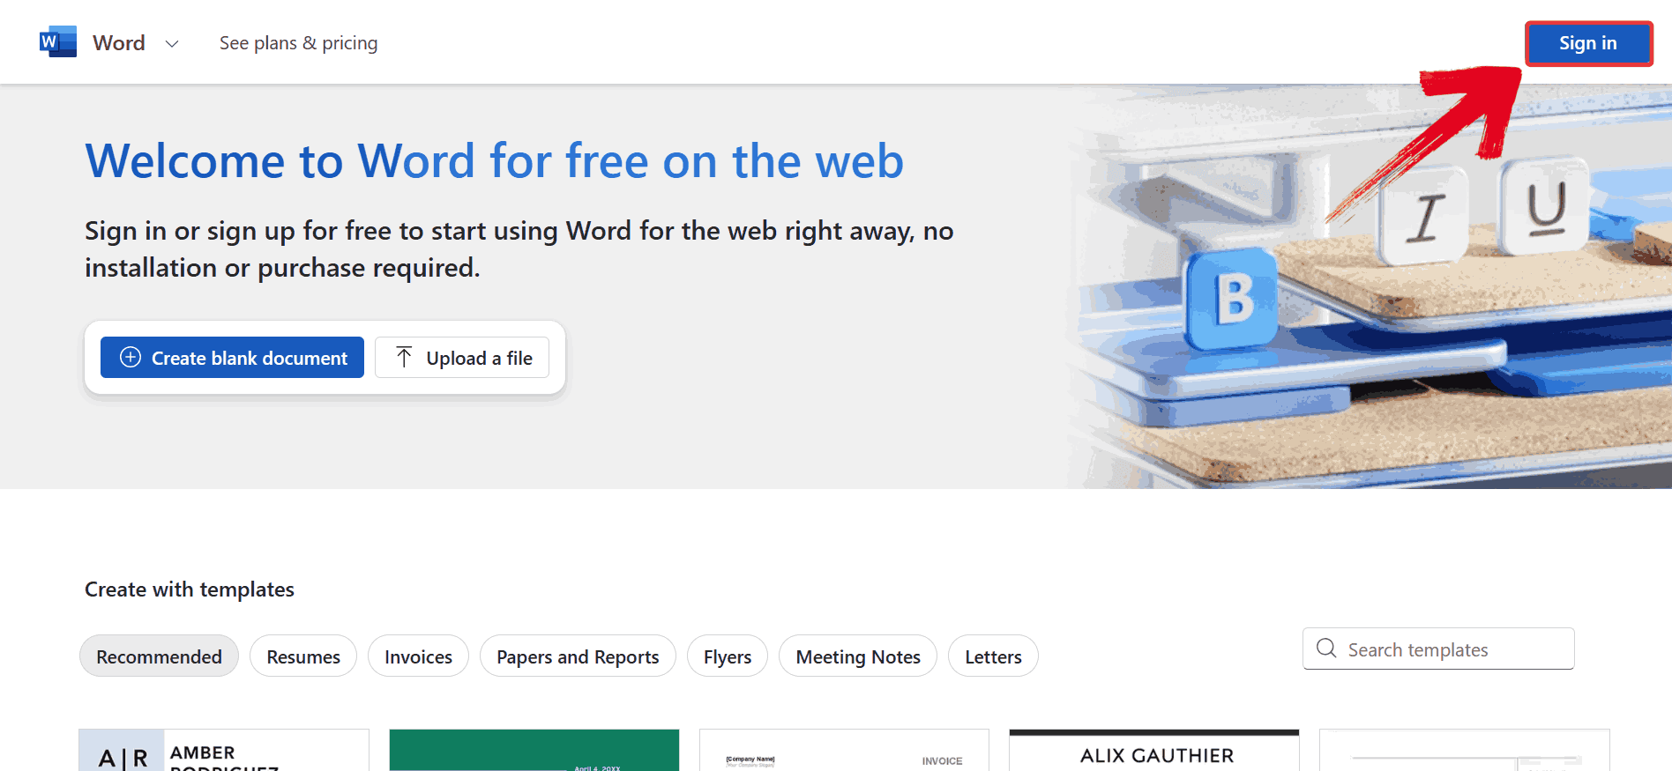
Task: Select the Recommended templates tab
Action: click(x=159, y=656)
